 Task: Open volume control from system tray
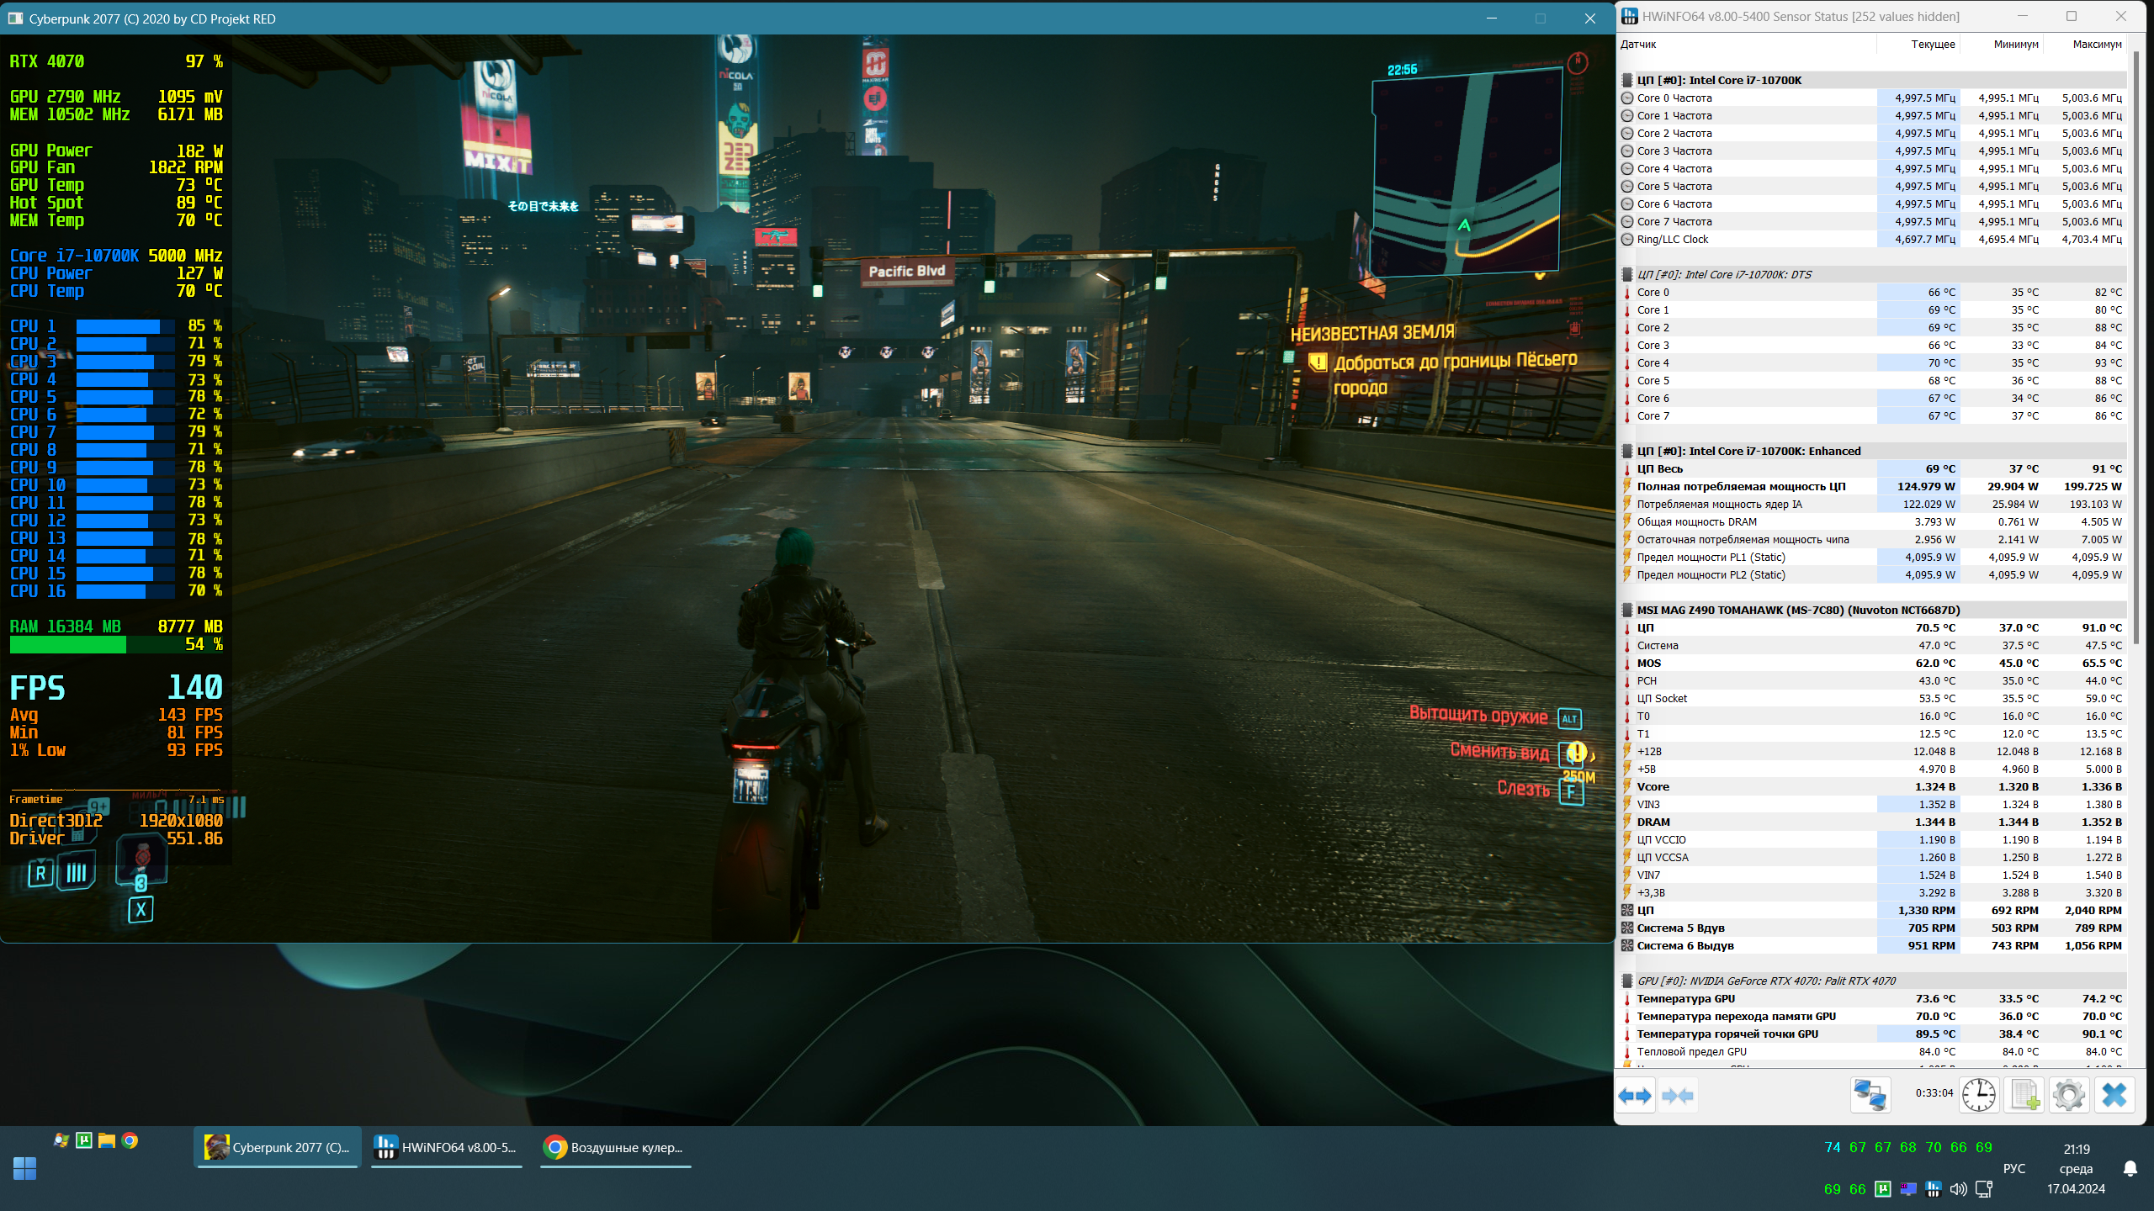[1958, 1189]
